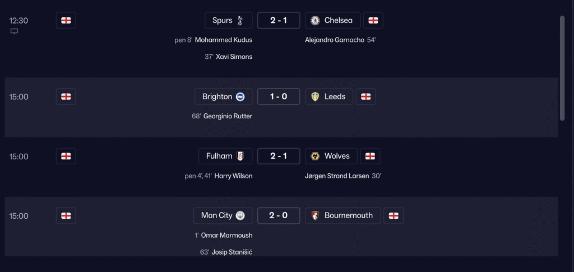Screen dimensions: 574x272
Task: Click the Spurs team badge button
Action: point(228,21)
